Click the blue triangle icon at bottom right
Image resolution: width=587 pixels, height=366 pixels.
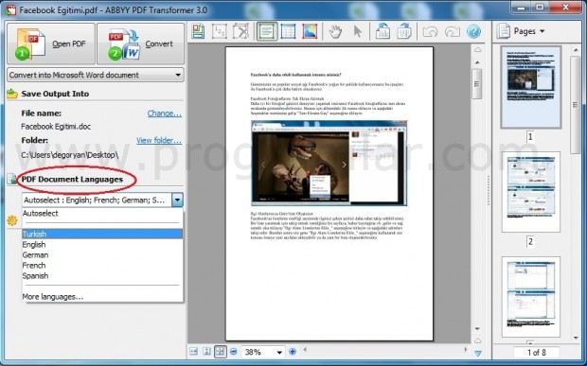click(x=478, y=353)
